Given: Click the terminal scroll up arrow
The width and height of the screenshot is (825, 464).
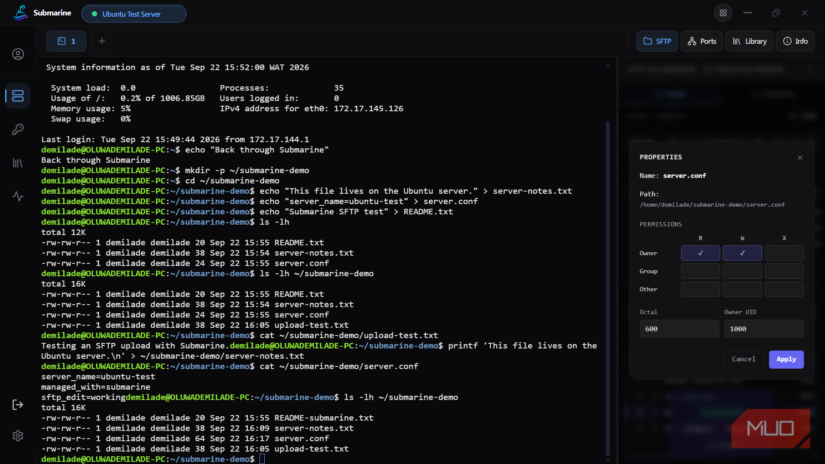Looking at the screenshot, I should (x=608, y=66).
